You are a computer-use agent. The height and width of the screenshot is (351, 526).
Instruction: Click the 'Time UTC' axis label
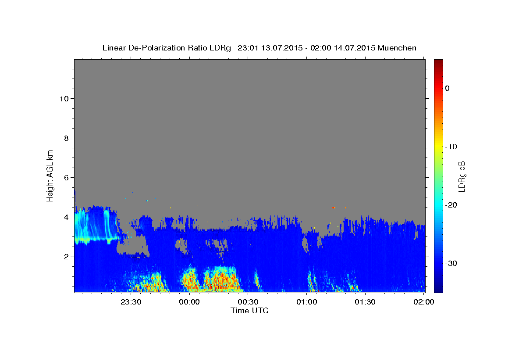pyautogui.click(x=249, y=311)
